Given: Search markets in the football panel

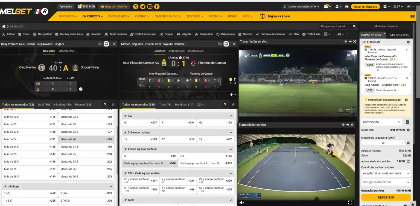Looking at the screenshot, I should click(225, 104).
